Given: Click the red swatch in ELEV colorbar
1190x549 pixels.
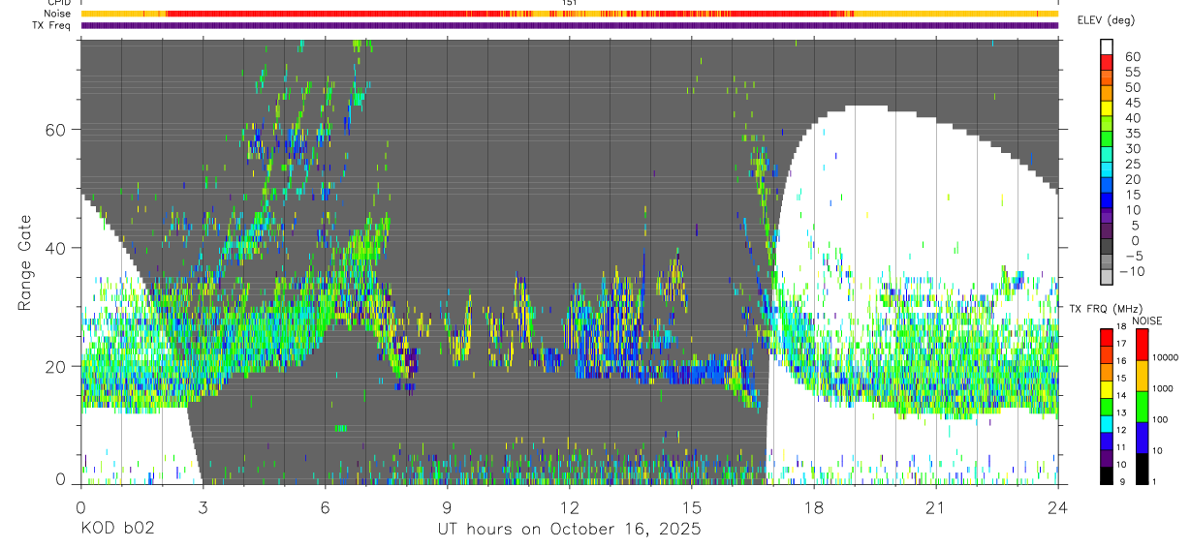Looking at the screenshot, I should pos(1107,63).
